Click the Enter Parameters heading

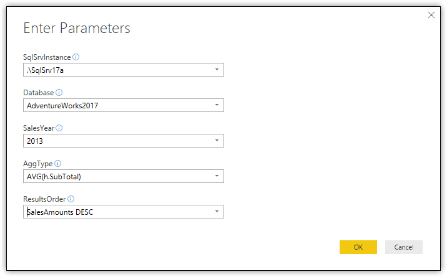click(77, 29)
